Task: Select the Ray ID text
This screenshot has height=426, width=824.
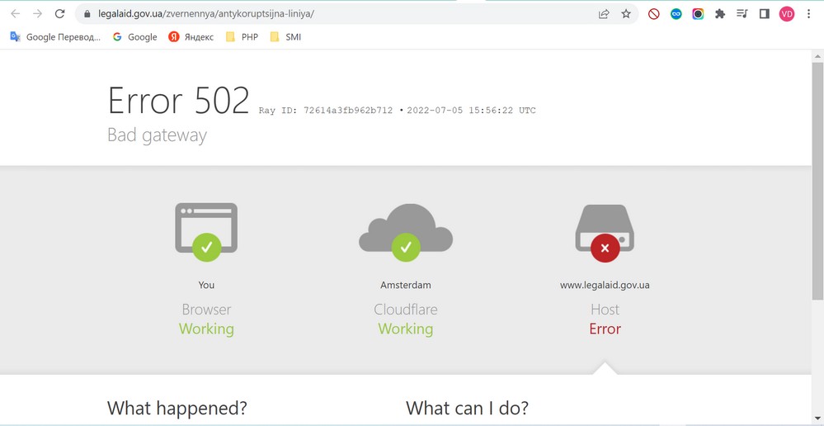Action: click(x=326, y=111)
